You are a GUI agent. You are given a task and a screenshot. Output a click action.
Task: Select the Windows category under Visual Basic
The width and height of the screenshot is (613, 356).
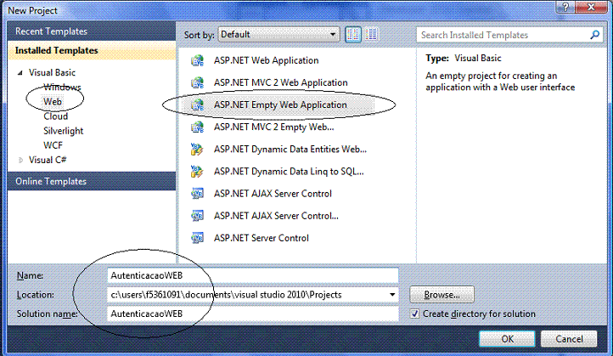tap(62, 88)
